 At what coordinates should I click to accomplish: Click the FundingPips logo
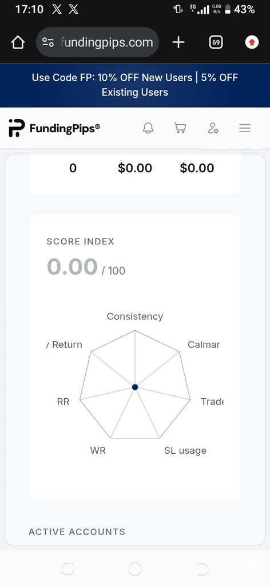(54, 128)
